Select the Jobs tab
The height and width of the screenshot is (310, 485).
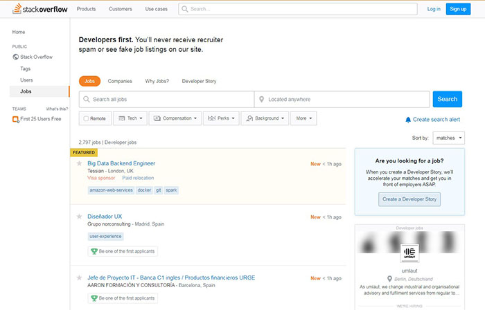point(89,81)
